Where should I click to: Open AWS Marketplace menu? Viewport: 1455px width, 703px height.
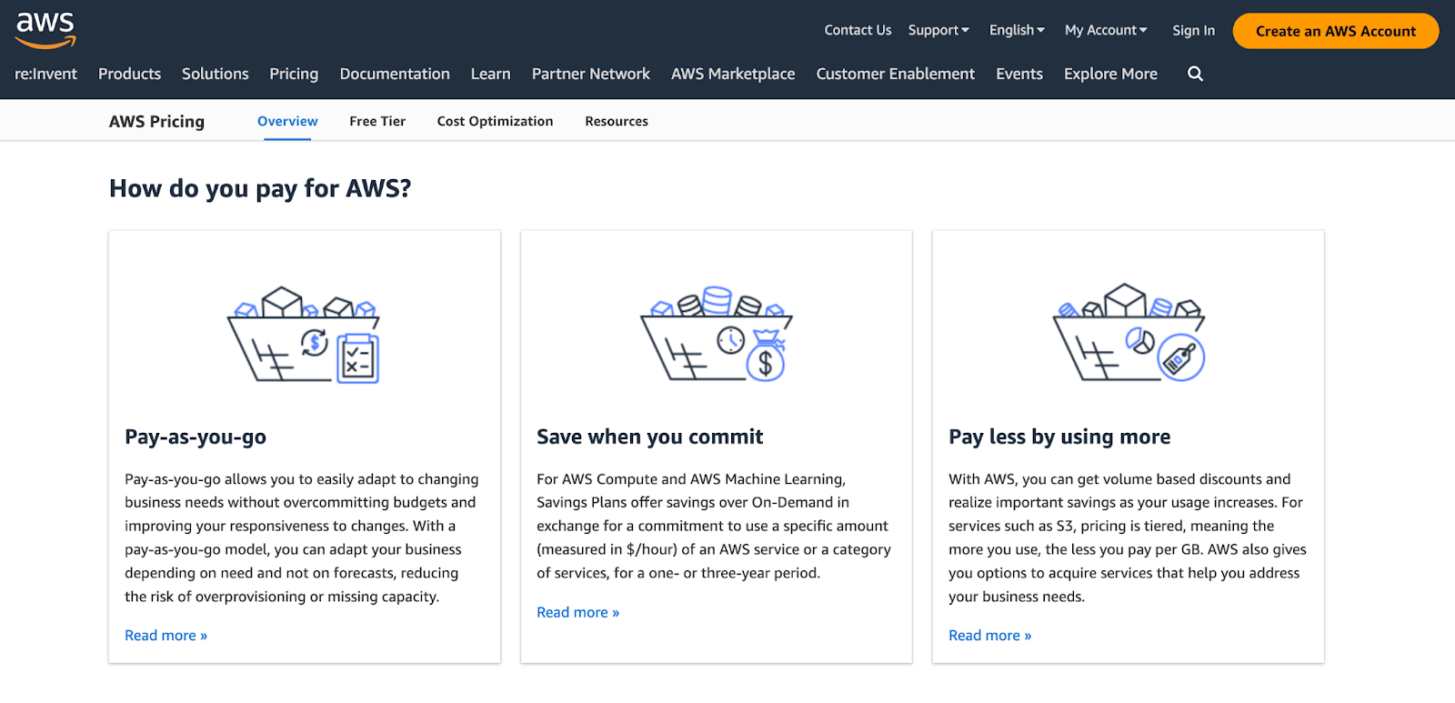[x=733, y=74]
